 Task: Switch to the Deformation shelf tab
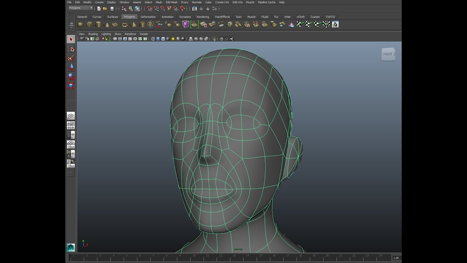click(148, 17)
